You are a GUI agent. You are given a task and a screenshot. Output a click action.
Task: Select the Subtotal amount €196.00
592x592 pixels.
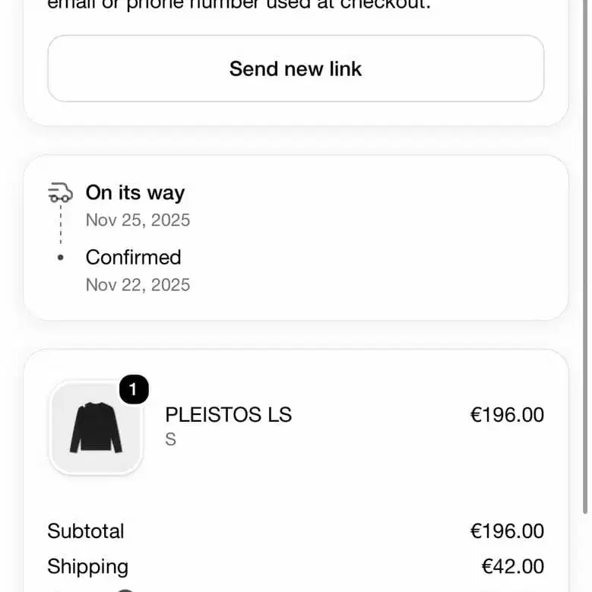[507, 531]
